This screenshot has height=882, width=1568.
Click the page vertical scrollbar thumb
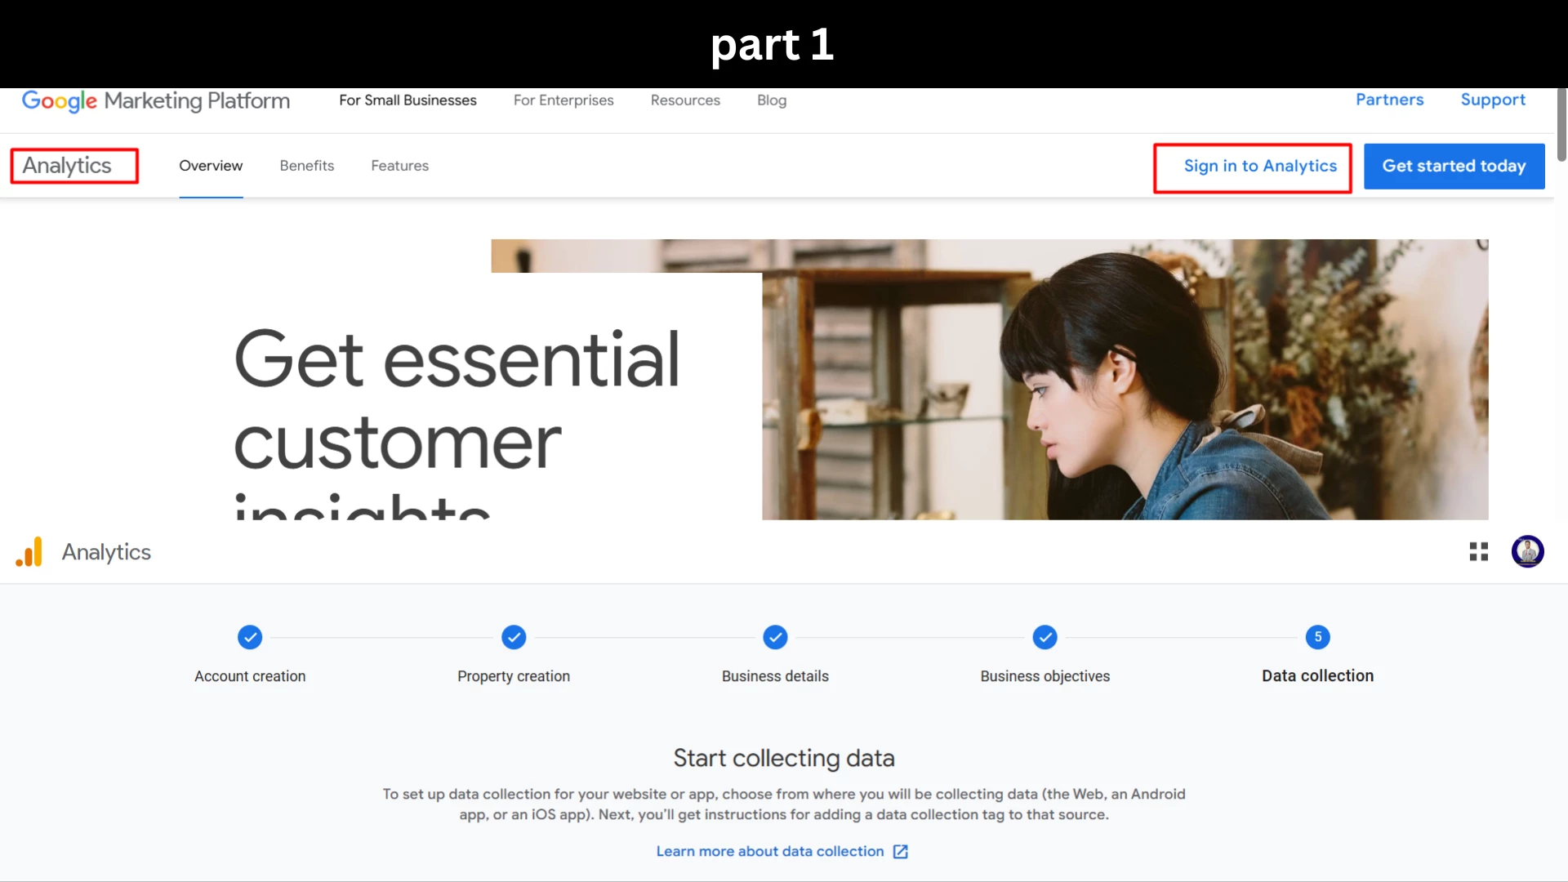[x=1561, y=124]
